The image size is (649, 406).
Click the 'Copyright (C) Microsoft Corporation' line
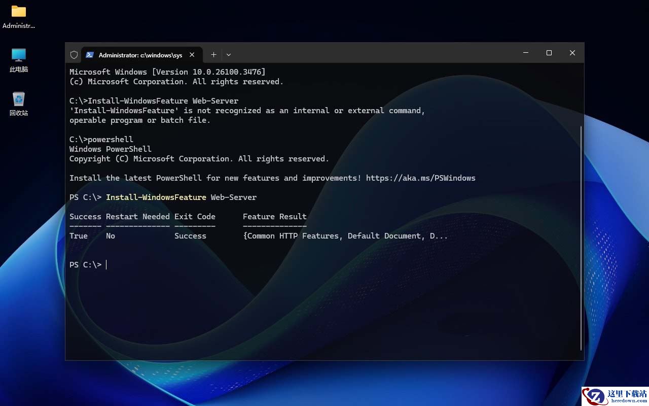coord(199,159)
